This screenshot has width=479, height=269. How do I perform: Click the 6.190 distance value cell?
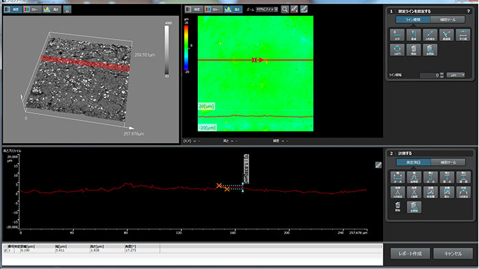tap(37, 251)
